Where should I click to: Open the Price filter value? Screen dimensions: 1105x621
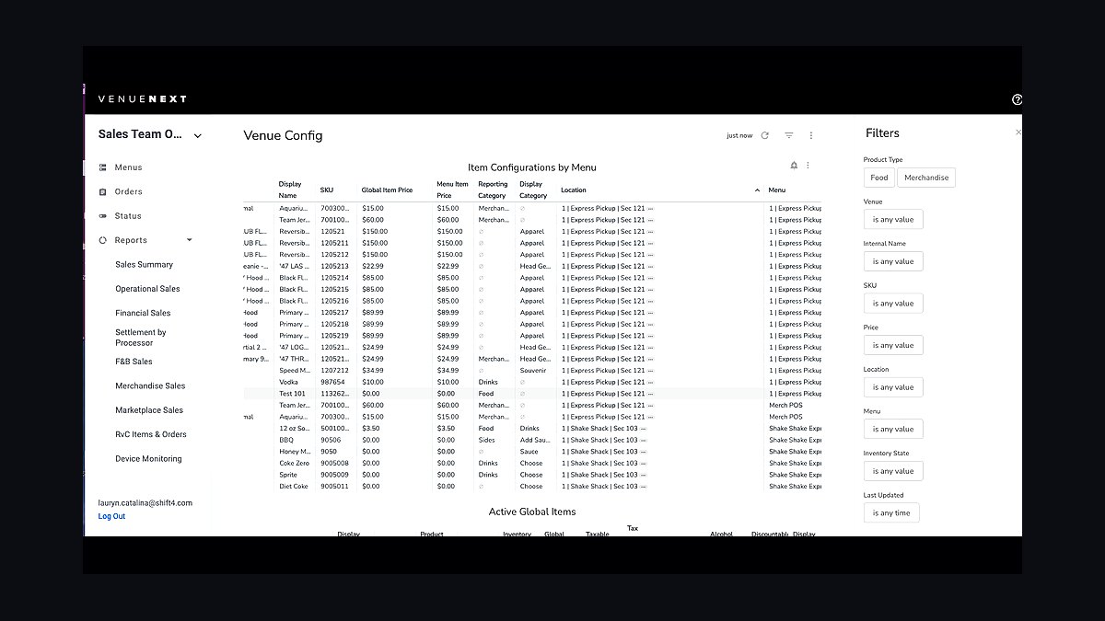tap(893, 345)
